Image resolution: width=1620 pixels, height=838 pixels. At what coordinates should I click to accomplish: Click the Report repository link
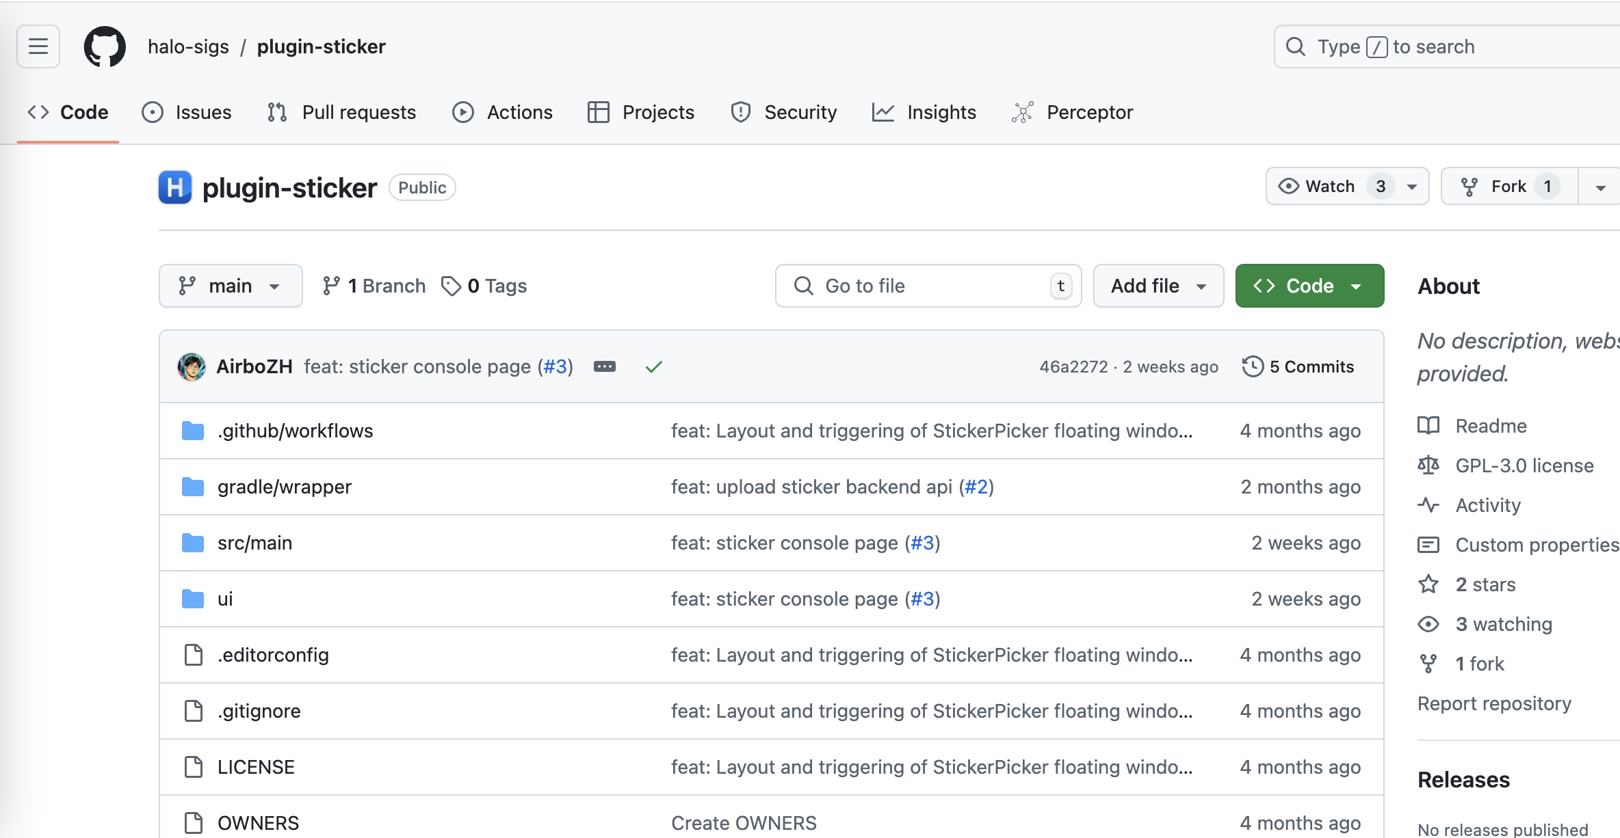[x=1494, y=703]
